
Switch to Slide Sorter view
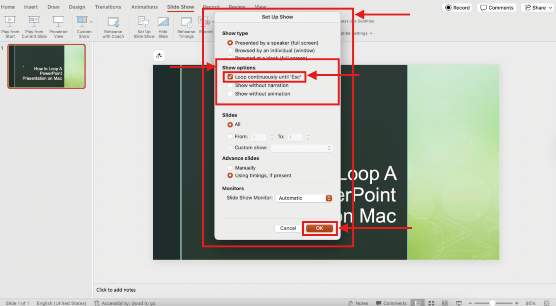[x=431, y=303]
